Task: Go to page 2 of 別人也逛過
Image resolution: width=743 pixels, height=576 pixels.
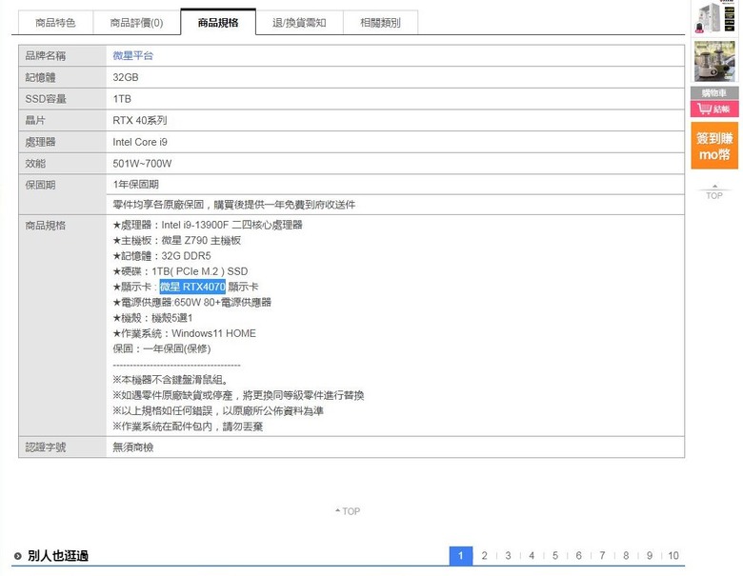Action: tap(484, 556)
